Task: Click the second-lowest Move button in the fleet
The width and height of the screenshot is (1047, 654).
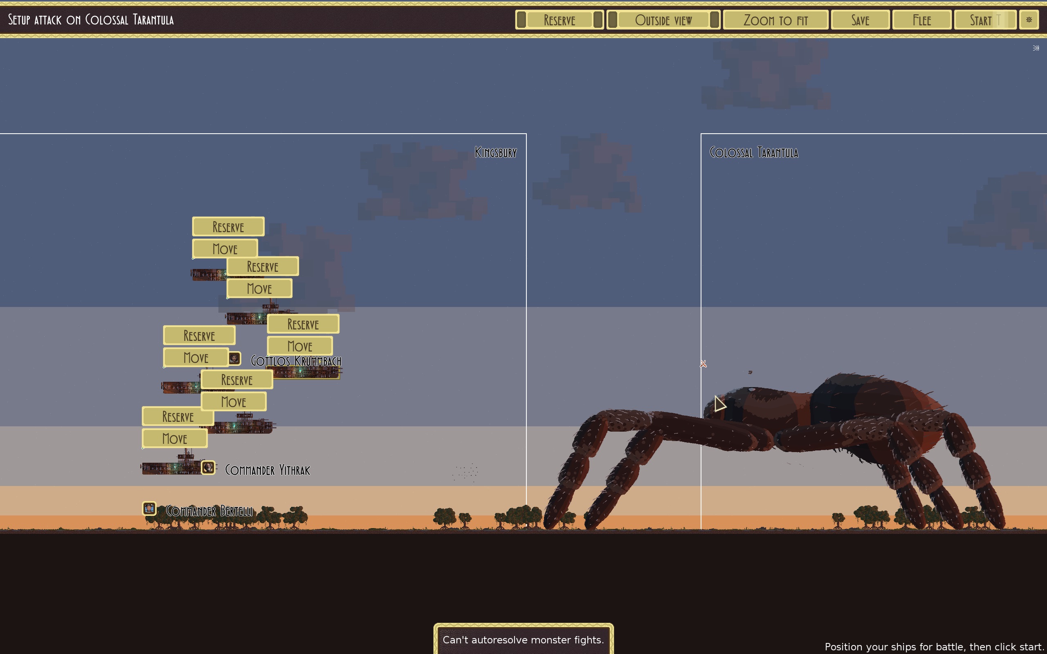Action: 234,402
